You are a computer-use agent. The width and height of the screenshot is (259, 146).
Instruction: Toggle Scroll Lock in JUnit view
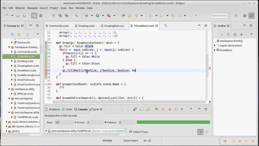coord(142,109)
